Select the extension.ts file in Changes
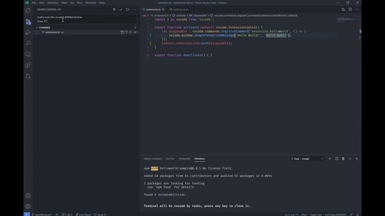 (87, 32)
